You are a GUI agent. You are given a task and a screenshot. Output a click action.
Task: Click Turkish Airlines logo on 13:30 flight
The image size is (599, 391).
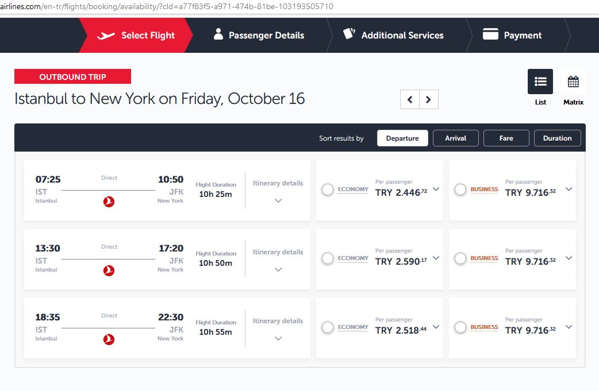[109, 270]
